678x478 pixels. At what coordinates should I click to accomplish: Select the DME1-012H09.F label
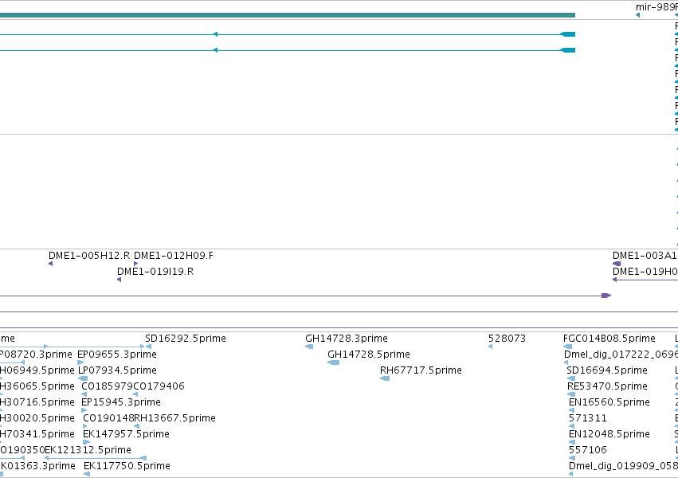tap(174, 256)
